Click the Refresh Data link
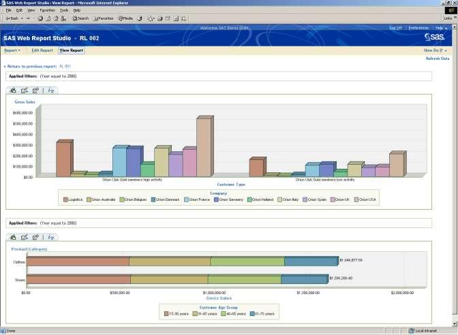Image resolution: width=458 pixels, height=335 pixels. click(x=438, y=59)
